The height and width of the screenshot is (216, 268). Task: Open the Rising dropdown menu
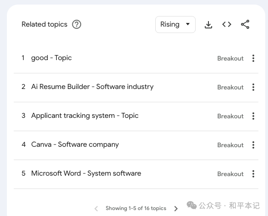[175, 24]
